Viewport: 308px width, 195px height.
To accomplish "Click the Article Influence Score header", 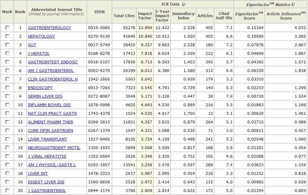I will pyautogui.click(x=286, y=16).
